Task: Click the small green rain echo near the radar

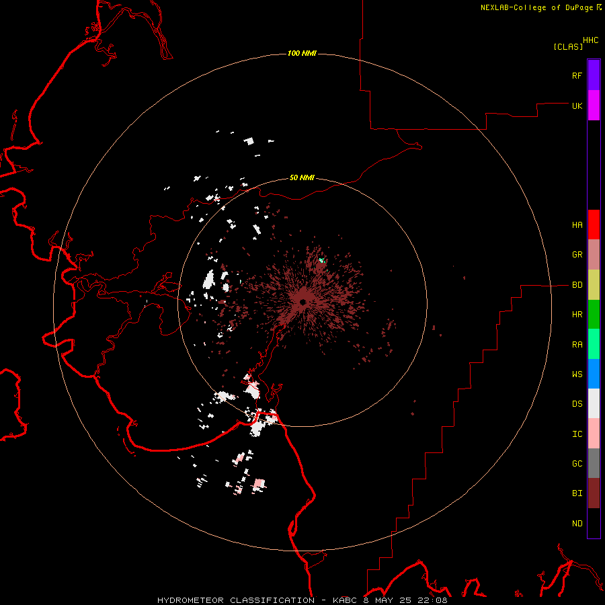Action: tap(321, 261)
